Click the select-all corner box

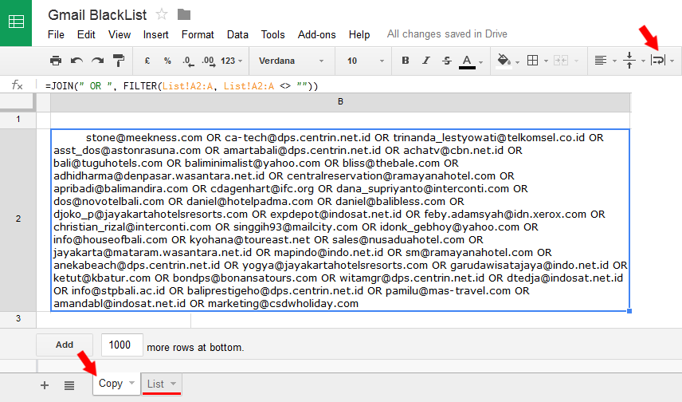18,102
